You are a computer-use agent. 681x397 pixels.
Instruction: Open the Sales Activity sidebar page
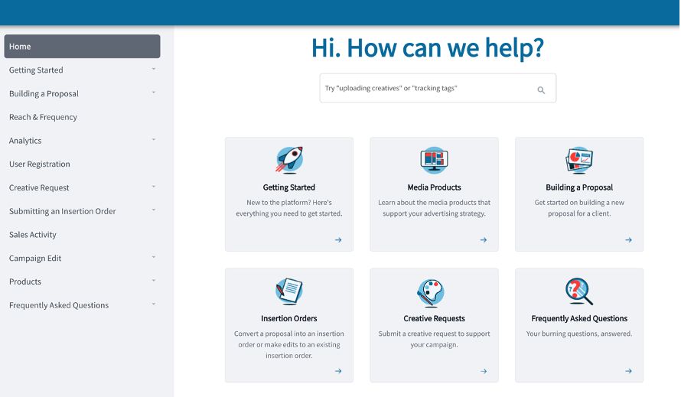pyautogui.click(x=33, y=235)
